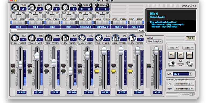
Task: Select the Mic/Inst. 7-8 channel name label
Action: click(x=102, y=27)
